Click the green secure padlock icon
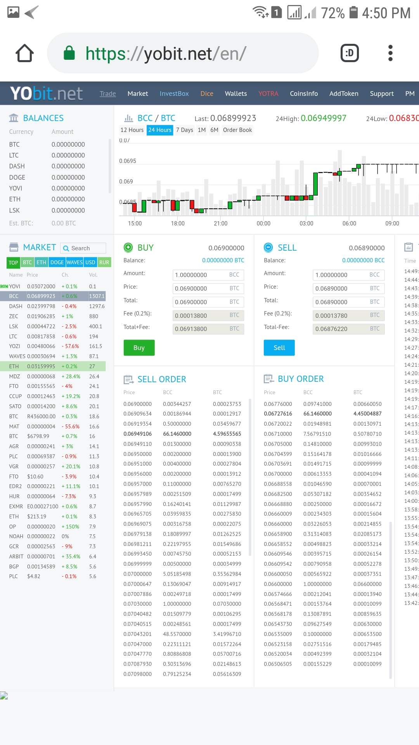Viewport: 419px width, 745px height. click(69, 53)
